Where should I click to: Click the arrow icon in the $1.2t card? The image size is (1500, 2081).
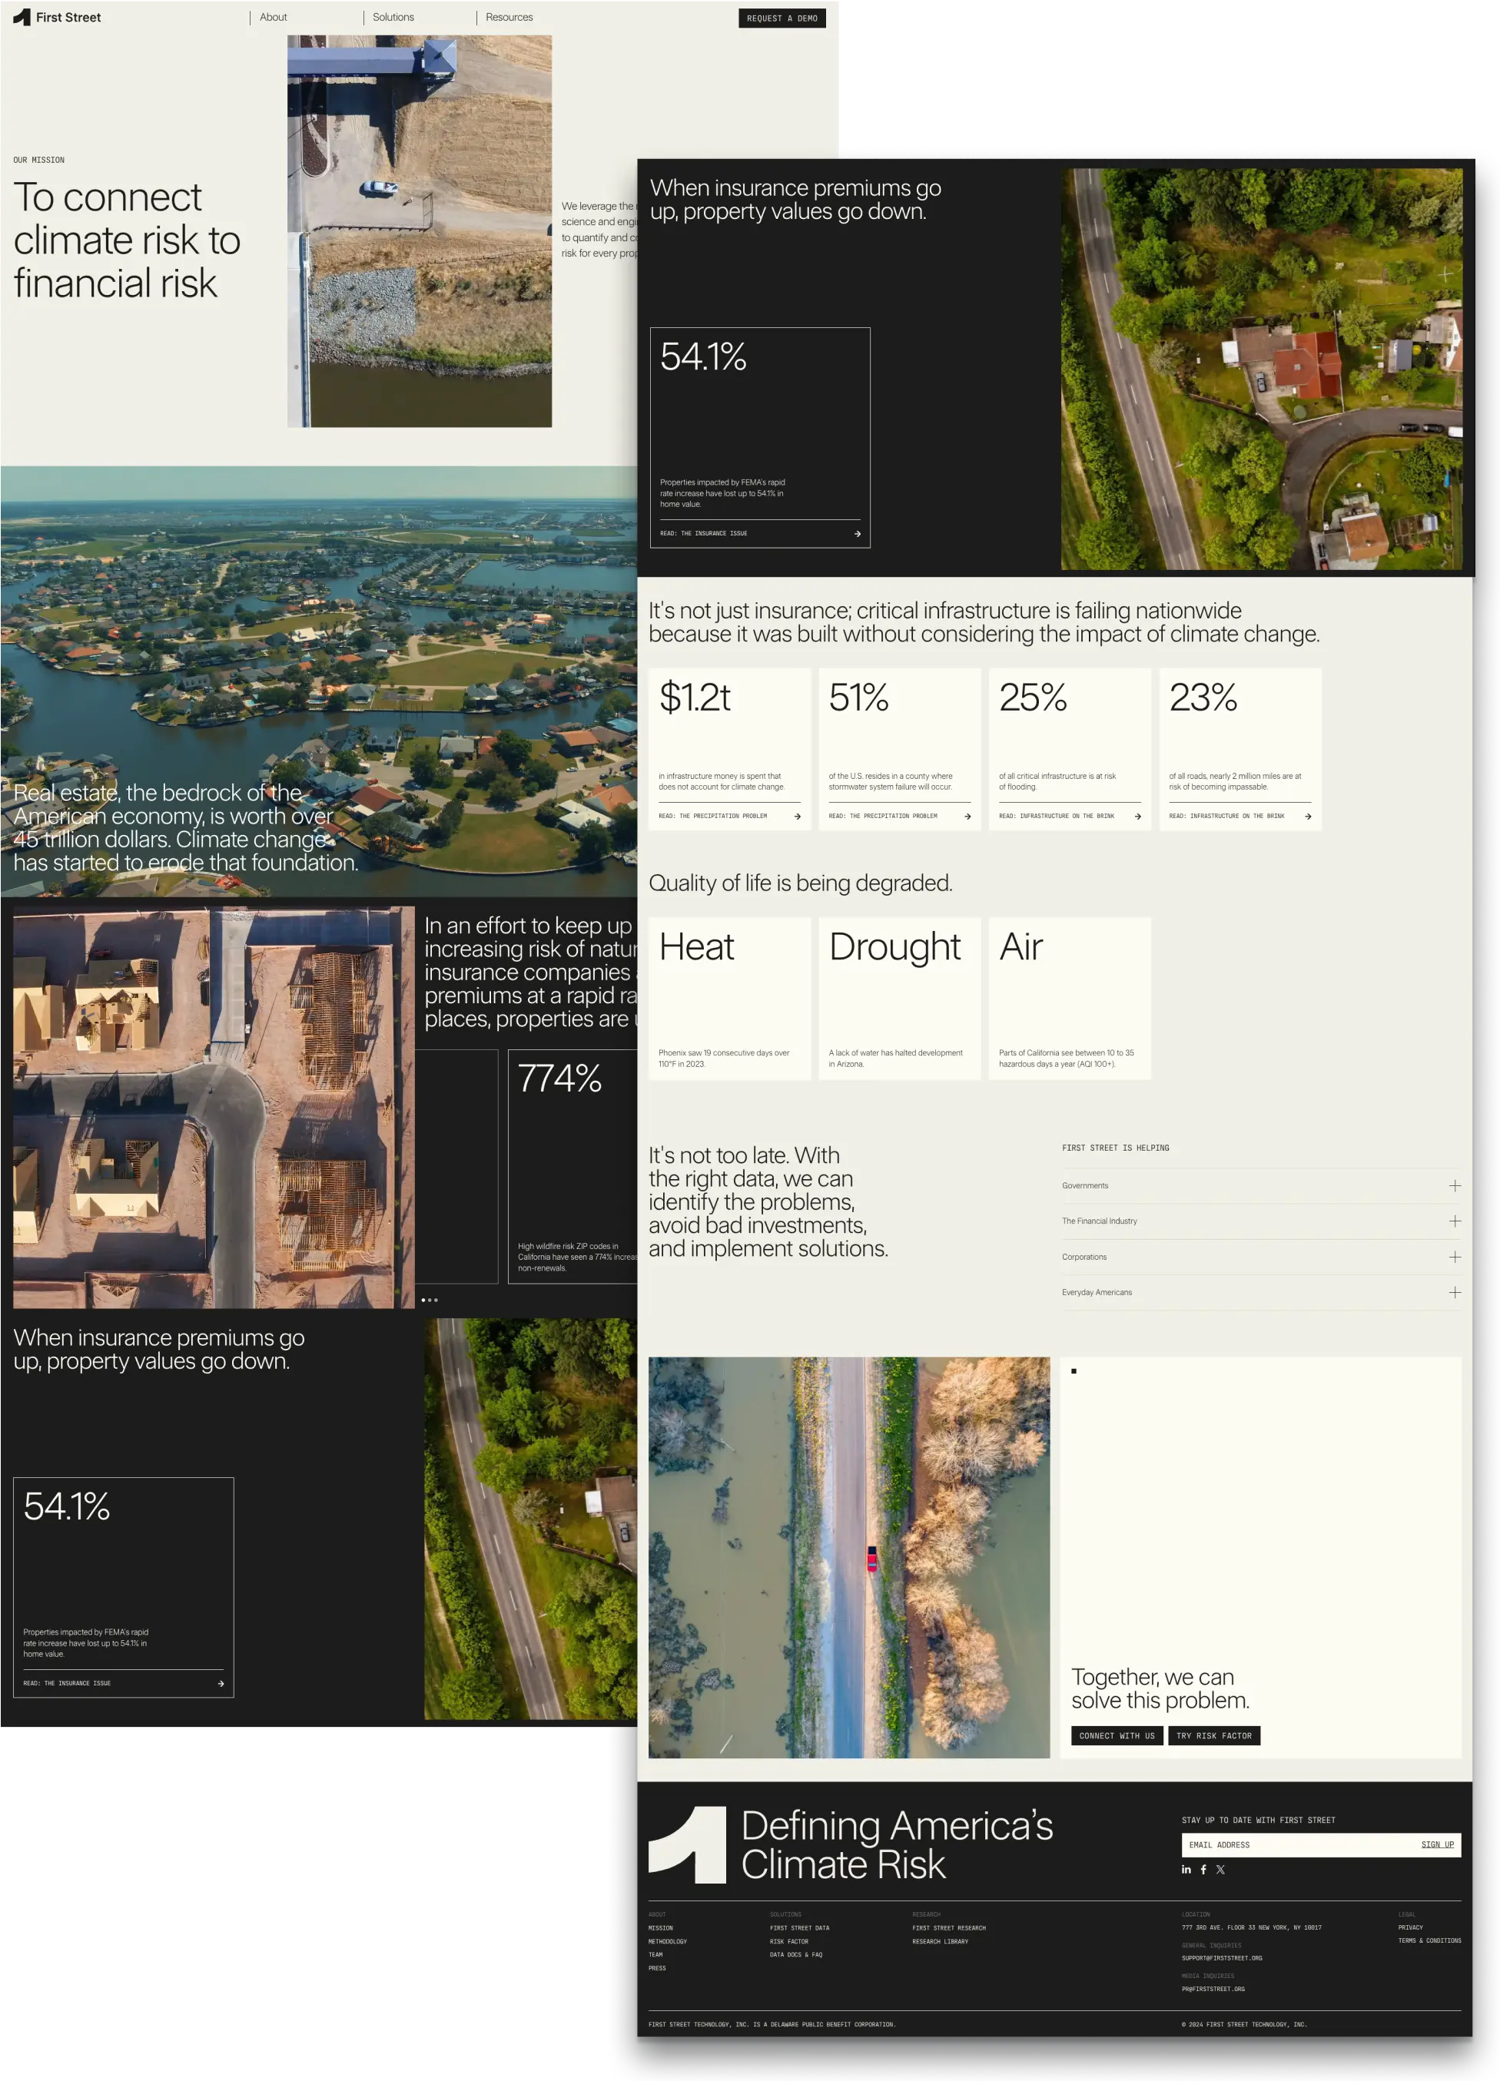(797, 817)
